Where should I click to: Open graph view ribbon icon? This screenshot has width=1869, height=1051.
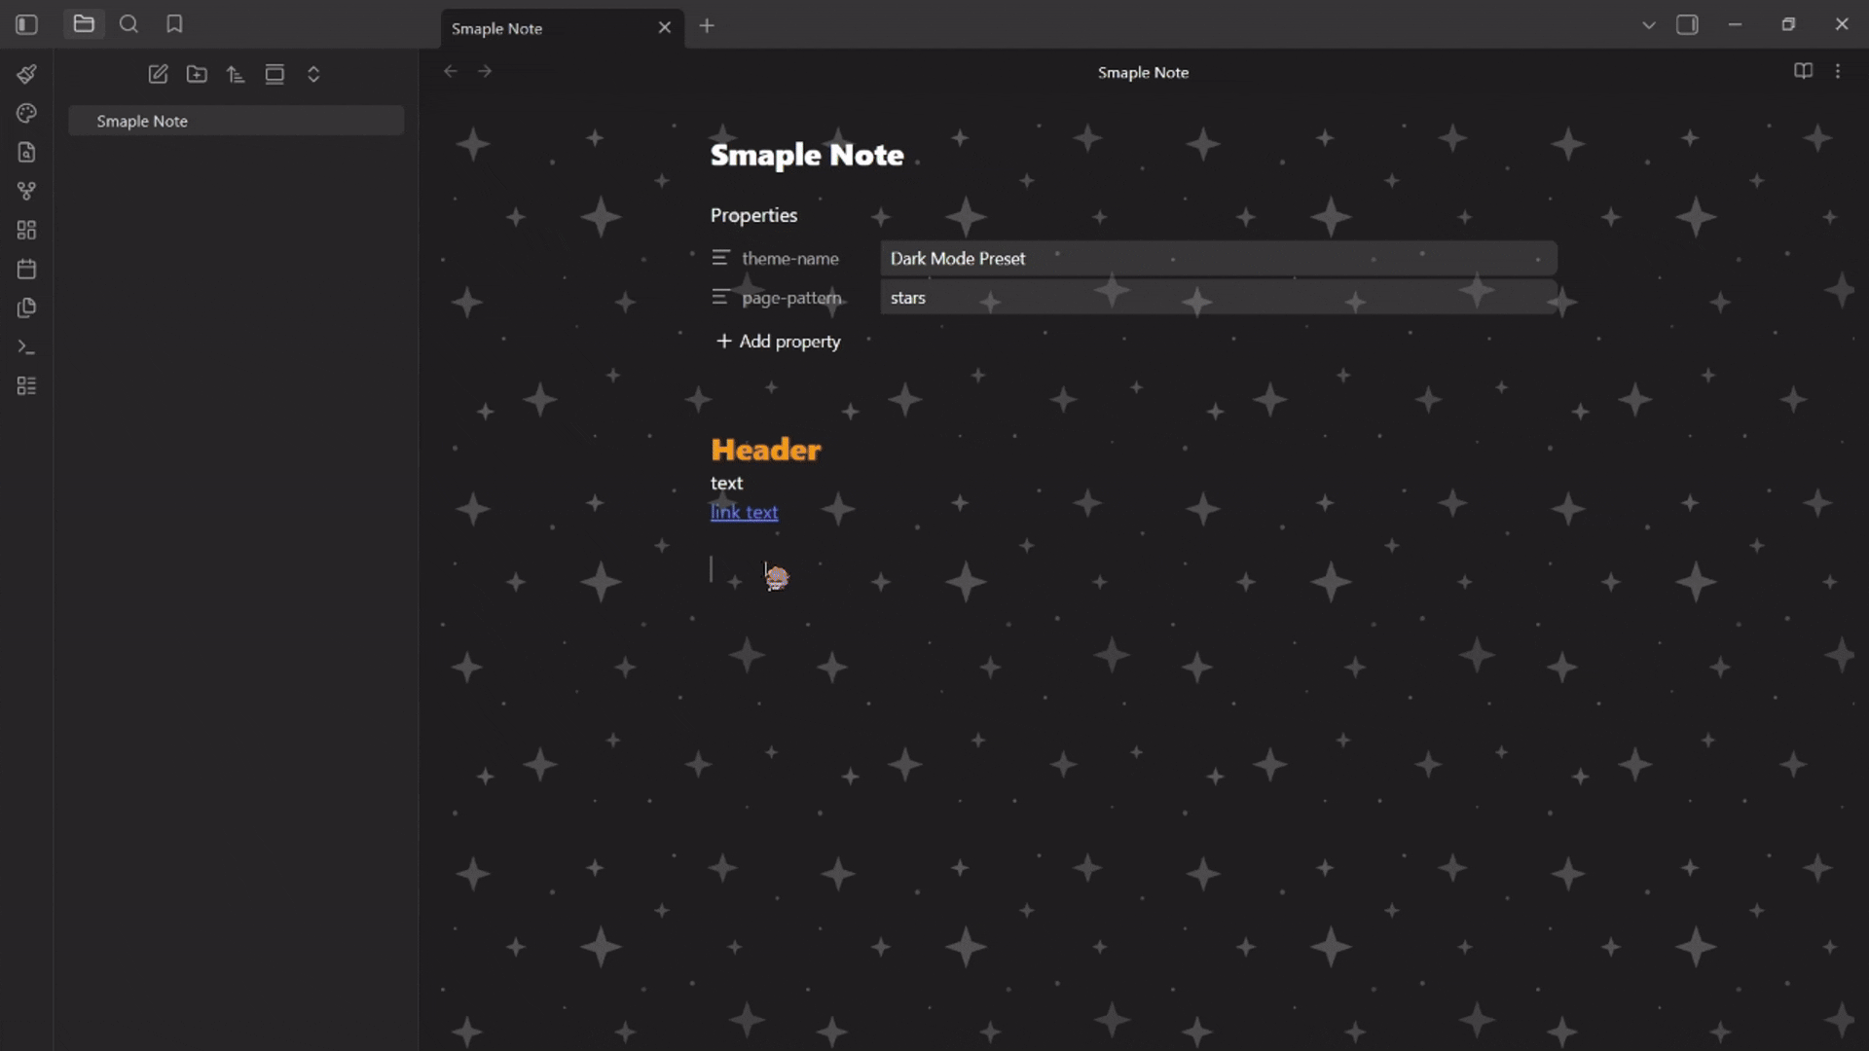26,191
